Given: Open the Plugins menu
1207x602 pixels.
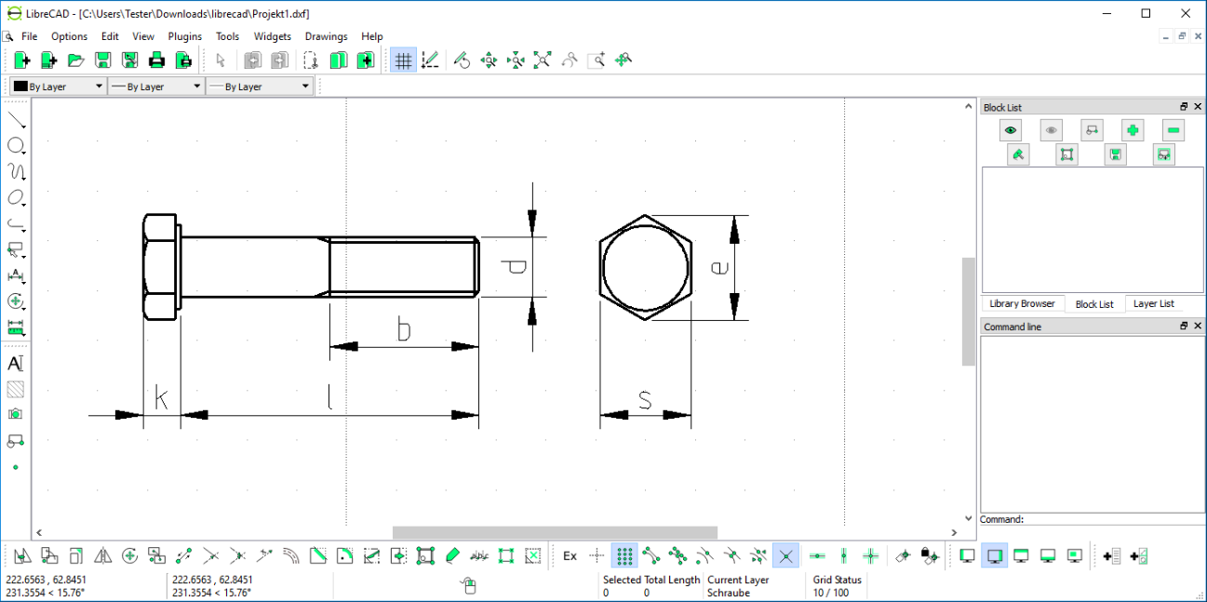Looking at the screenshot, I should coord(184,36).
